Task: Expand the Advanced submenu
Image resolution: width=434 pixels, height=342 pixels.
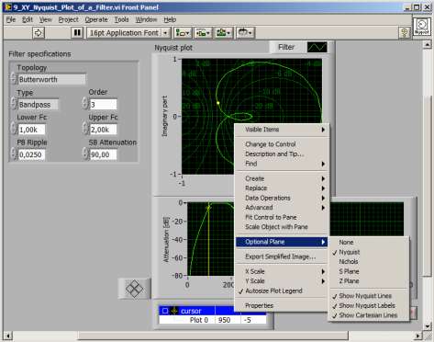Action: point(282,208)
